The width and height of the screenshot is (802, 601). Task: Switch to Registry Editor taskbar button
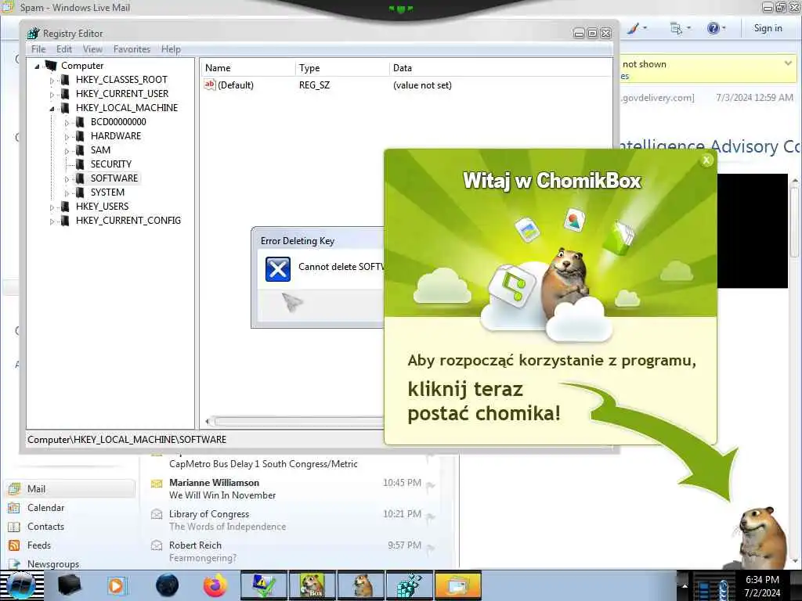tap(409, 585)
